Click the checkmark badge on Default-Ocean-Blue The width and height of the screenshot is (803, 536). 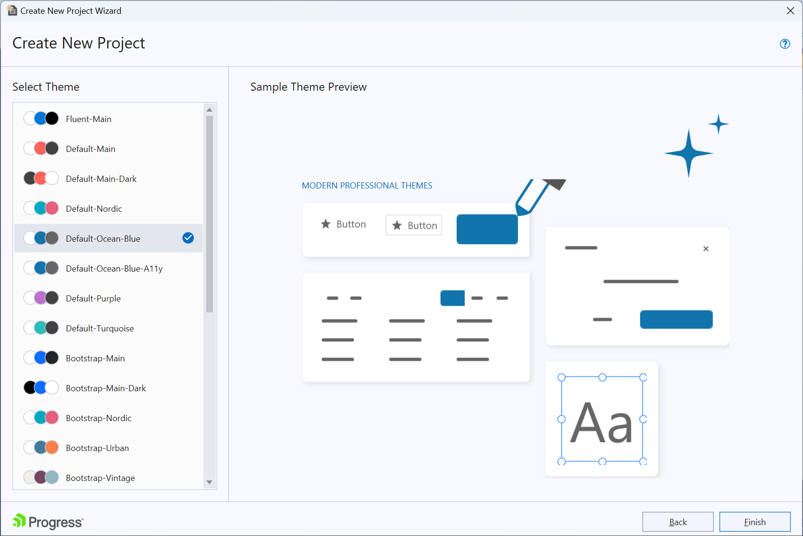188,238
